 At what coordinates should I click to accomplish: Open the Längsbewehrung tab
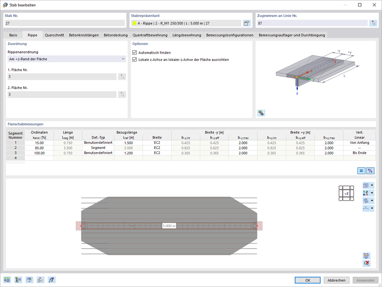click(187, 35)
